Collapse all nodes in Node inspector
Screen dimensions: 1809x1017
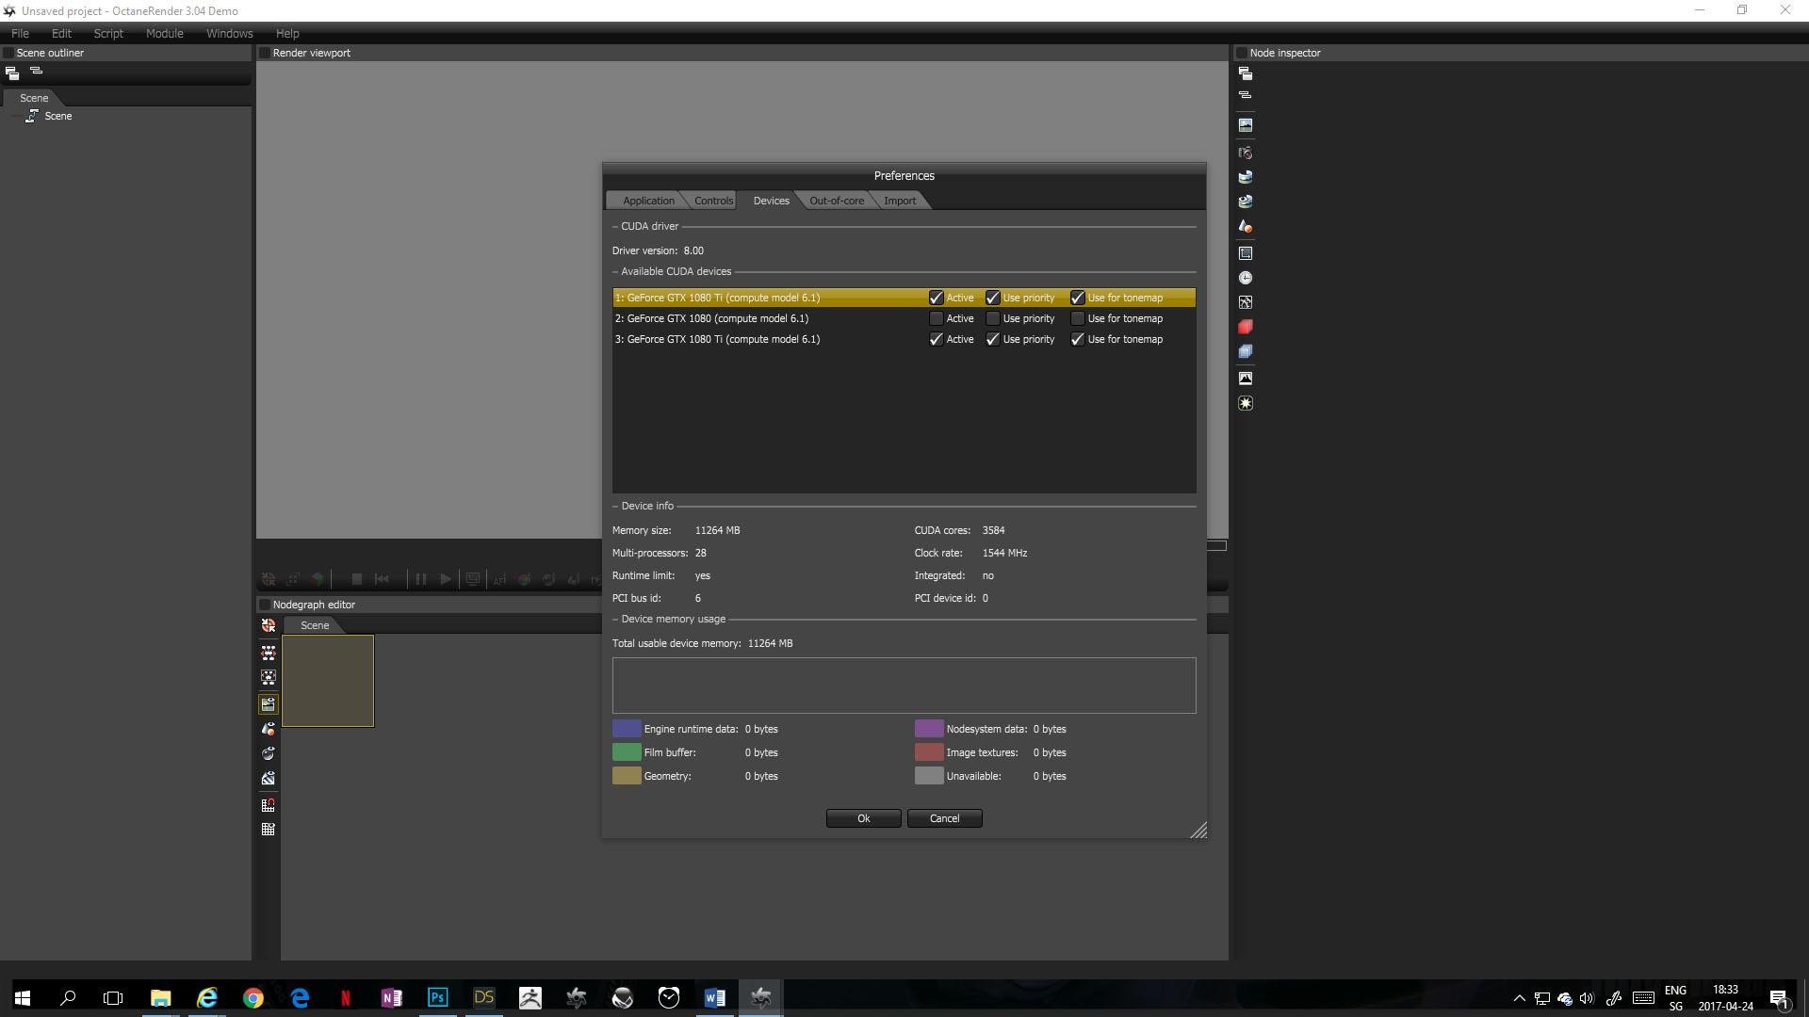1245,95
